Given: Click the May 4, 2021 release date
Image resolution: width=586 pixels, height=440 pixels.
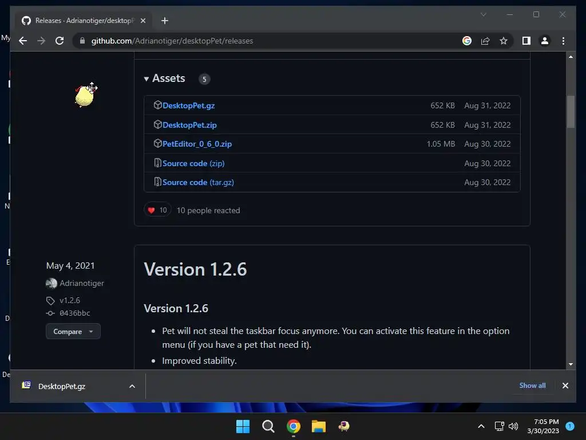Looking at the screenshot, I should pos(70,266).
